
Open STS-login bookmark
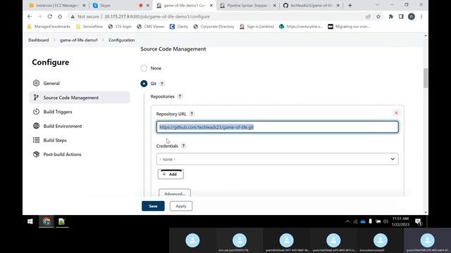click(120, 27)
